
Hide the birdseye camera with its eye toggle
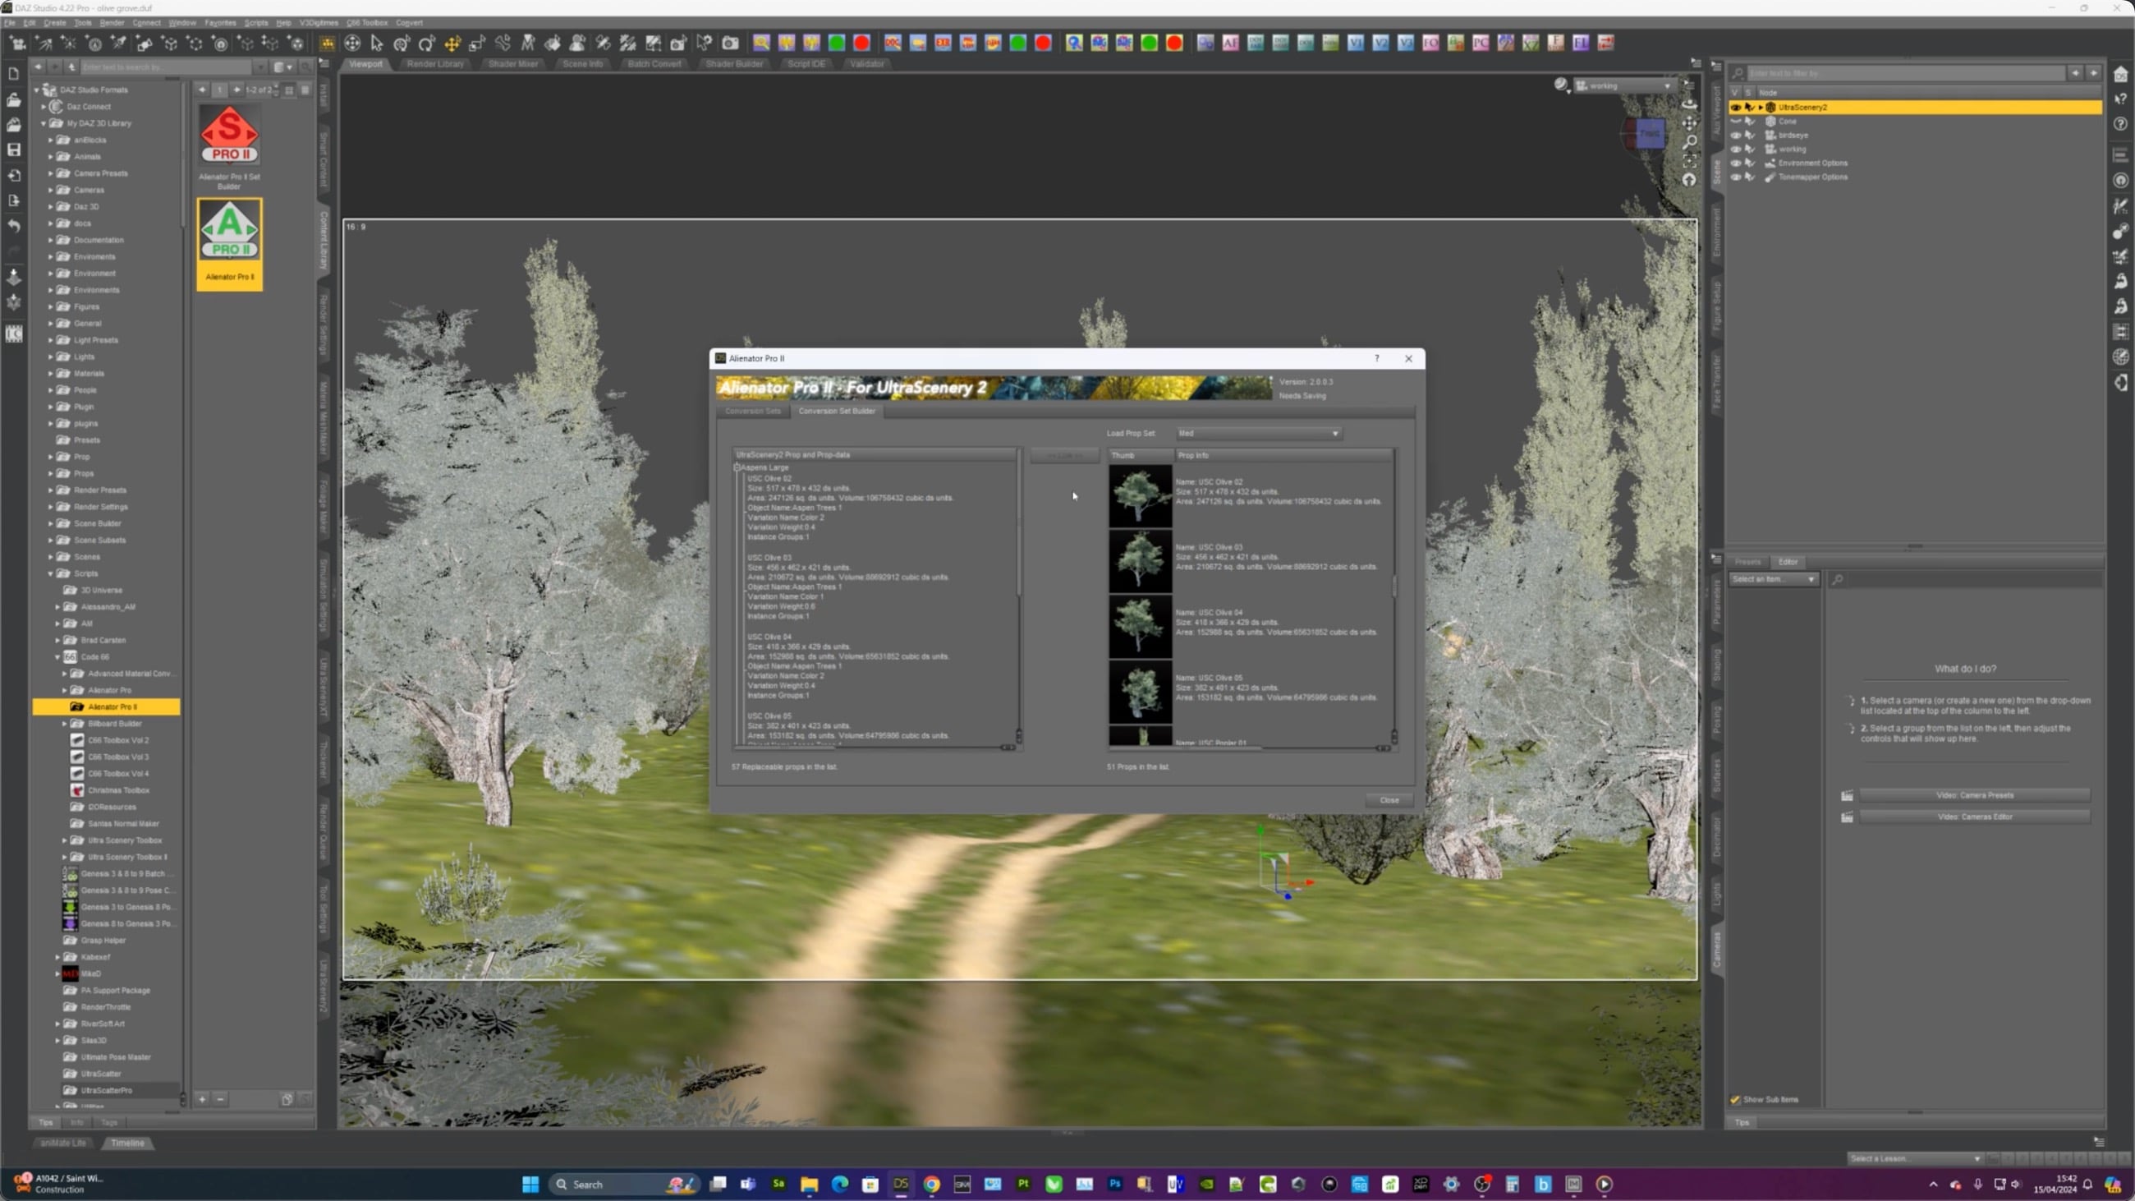1738,135
